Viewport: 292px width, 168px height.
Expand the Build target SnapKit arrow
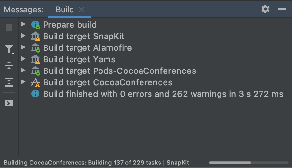click(23, 36)
